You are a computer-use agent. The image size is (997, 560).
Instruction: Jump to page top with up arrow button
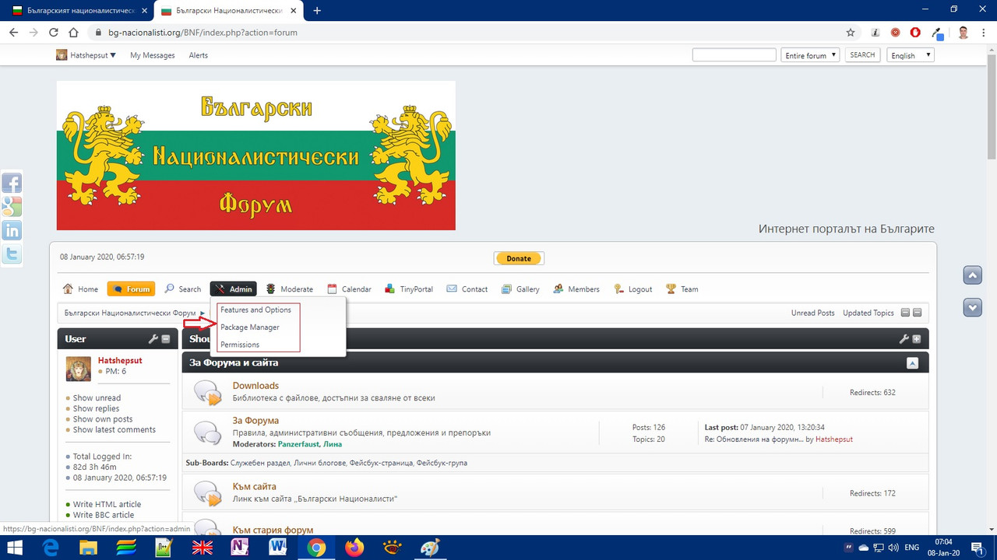pyautogui.click(x=972, y=275)
